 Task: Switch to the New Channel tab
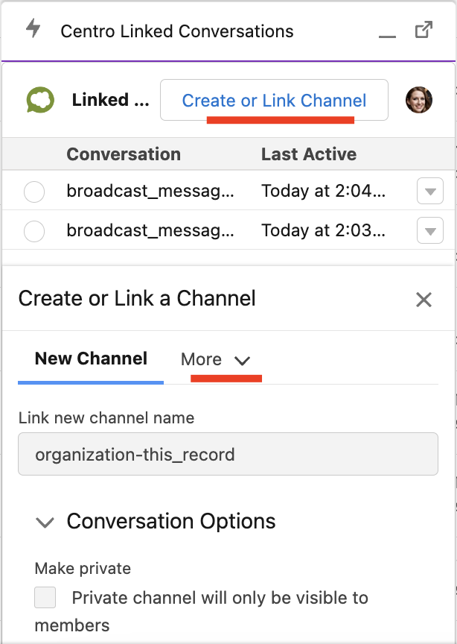click(x=91, y=359)
